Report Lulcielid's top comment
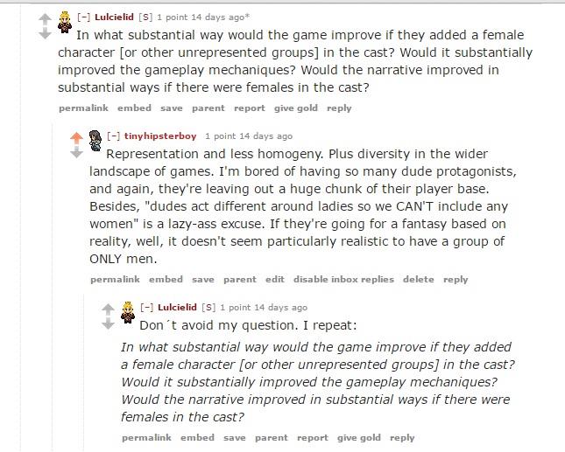This screenshot has width=565, height=452. (250, 108)
